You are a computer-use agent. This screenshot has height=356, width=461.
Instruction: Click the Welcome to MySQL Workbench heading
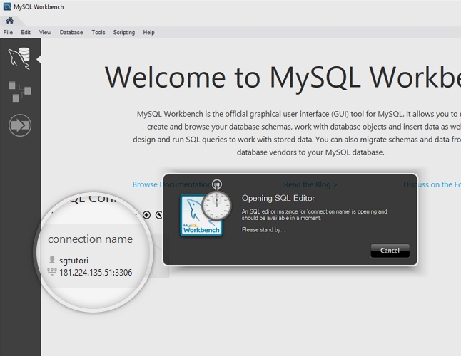(x=283, y=78)
